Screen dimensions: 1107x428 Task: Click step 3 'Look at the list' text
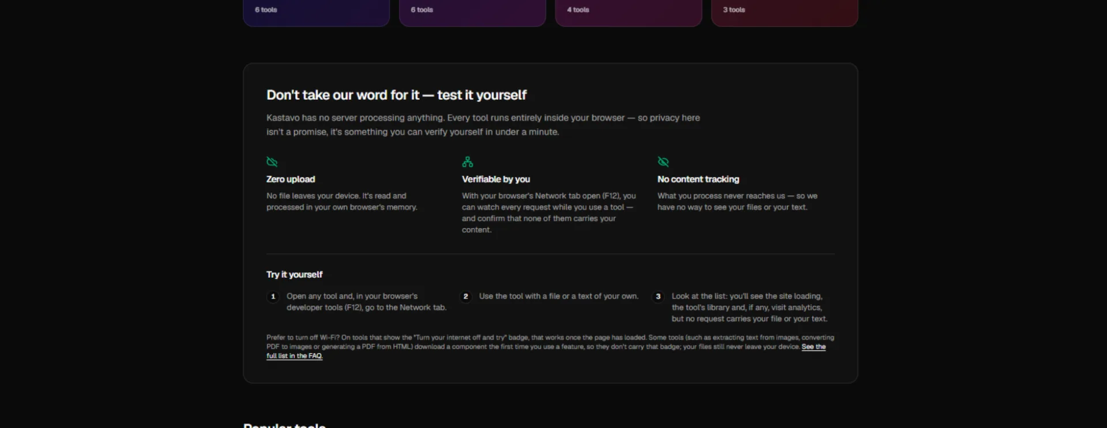[750, 308]
